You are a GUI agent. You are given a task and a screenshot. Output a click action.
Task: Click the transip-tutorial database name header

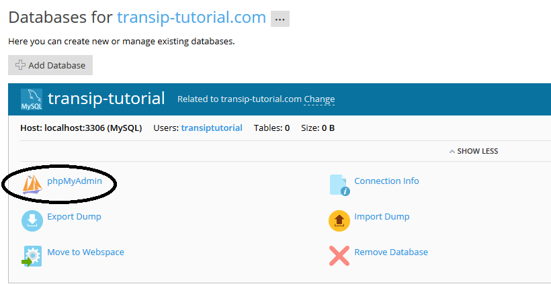(x=106, y=99)
